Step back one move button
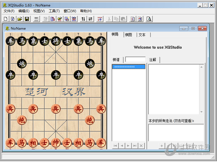This screenshot has width=217, height=162. (x=122, y=146)
